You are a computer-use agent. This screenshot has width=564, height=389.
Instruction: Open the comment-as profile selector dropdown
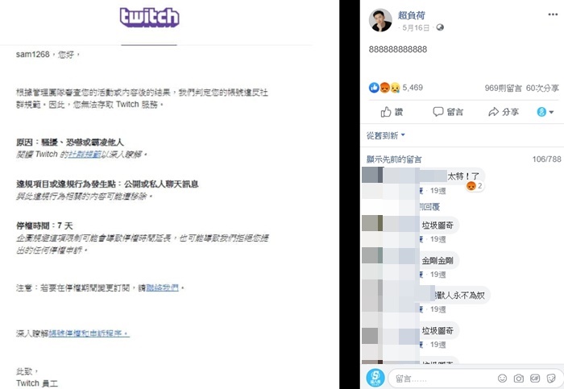(545, 113)
